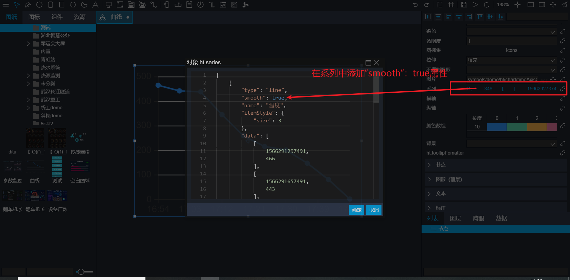Viewport: 570px width, 280px height.
Task: Undo the last action
Action: [415, 5]
